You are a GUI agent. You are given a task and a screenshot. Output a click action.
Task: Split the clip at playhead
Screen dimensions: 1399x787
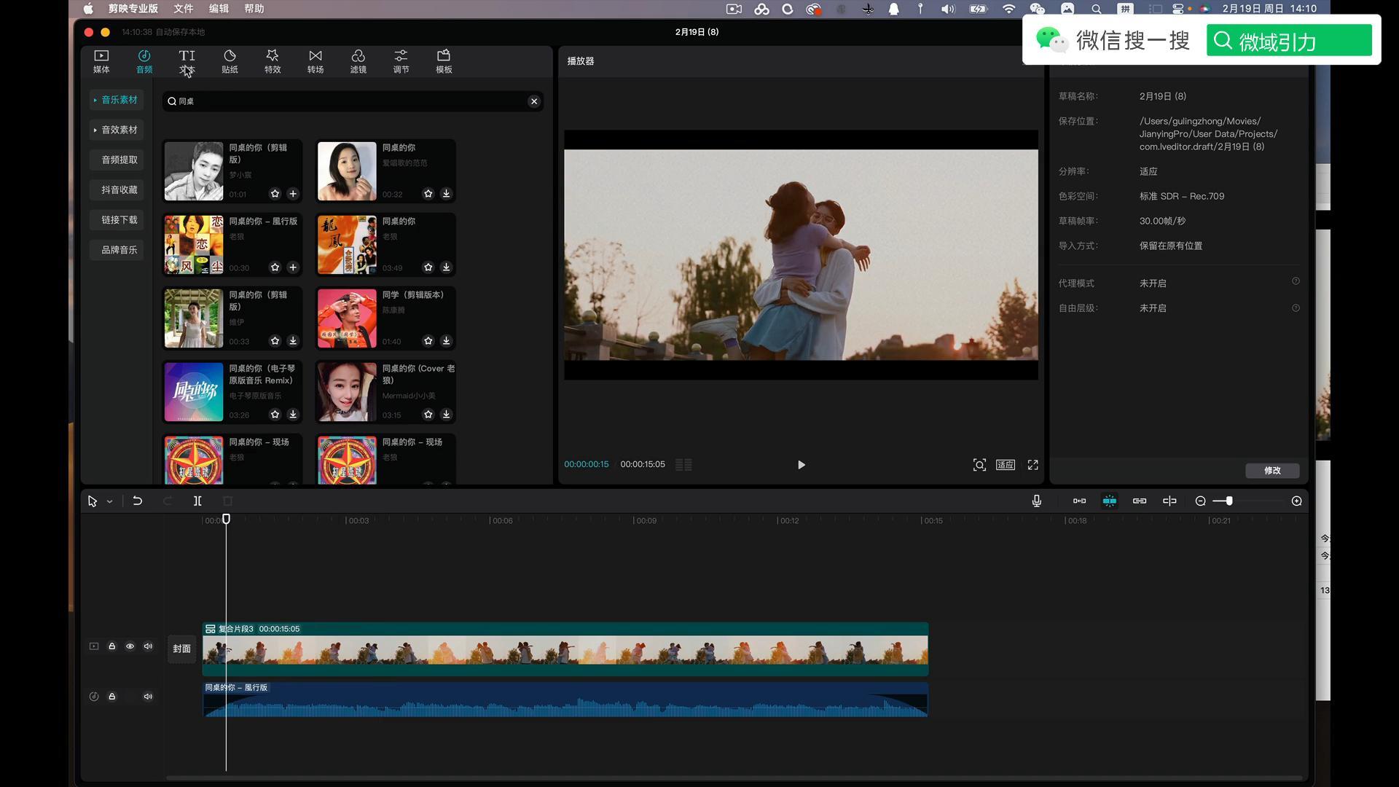[197, 501]
